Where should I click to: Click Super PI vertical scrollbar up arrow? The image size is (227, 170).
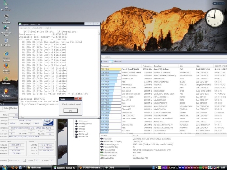coord(99,31)
